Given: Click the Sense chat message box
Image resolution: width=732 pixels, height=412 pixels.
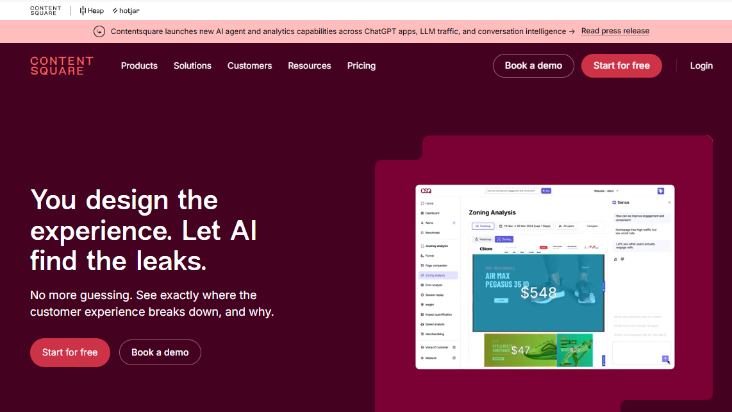Looking at the screenshot, I should pyautogui.click(x=640, y=352).
